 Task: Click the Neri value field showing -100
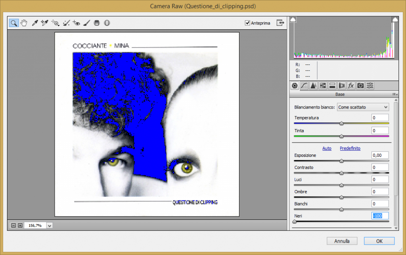point(380,216)
